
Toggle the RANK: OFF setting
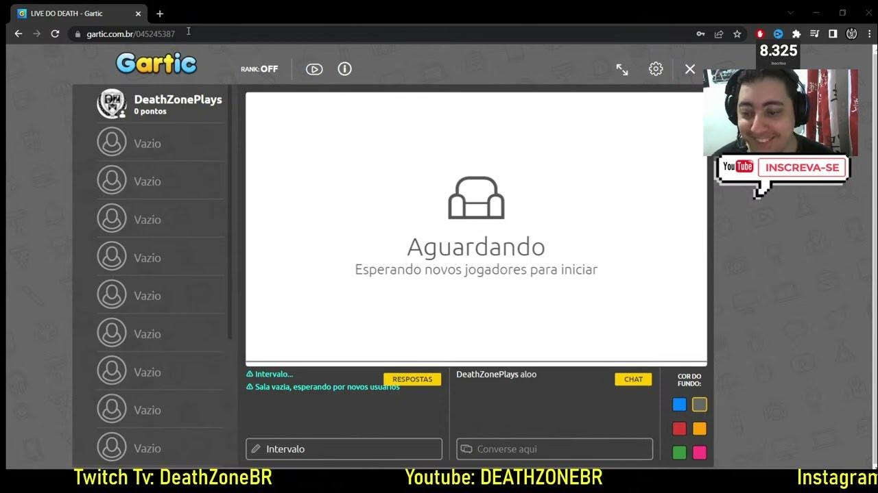pyautogui.click(x=259, y=69)
